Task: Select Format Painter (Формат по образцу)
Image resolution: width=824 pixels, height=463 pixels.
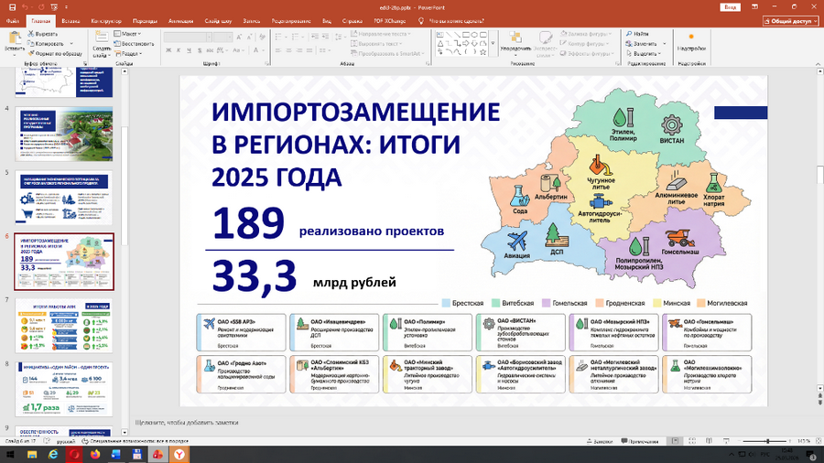Action: click(32, 54)
